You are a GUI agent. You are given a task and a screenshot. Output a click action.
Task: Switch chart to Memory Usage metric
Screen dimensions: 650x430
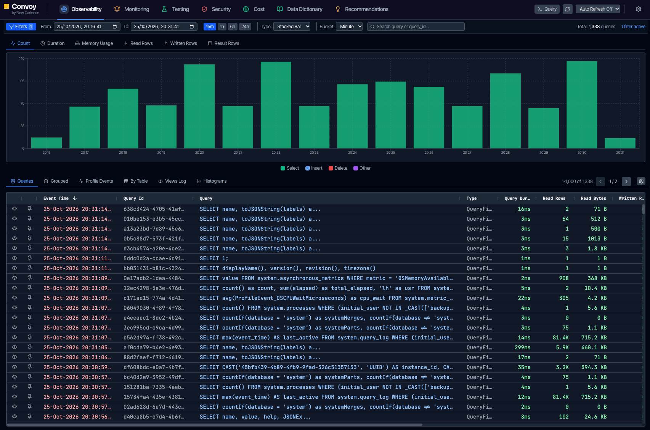[94, 43]
